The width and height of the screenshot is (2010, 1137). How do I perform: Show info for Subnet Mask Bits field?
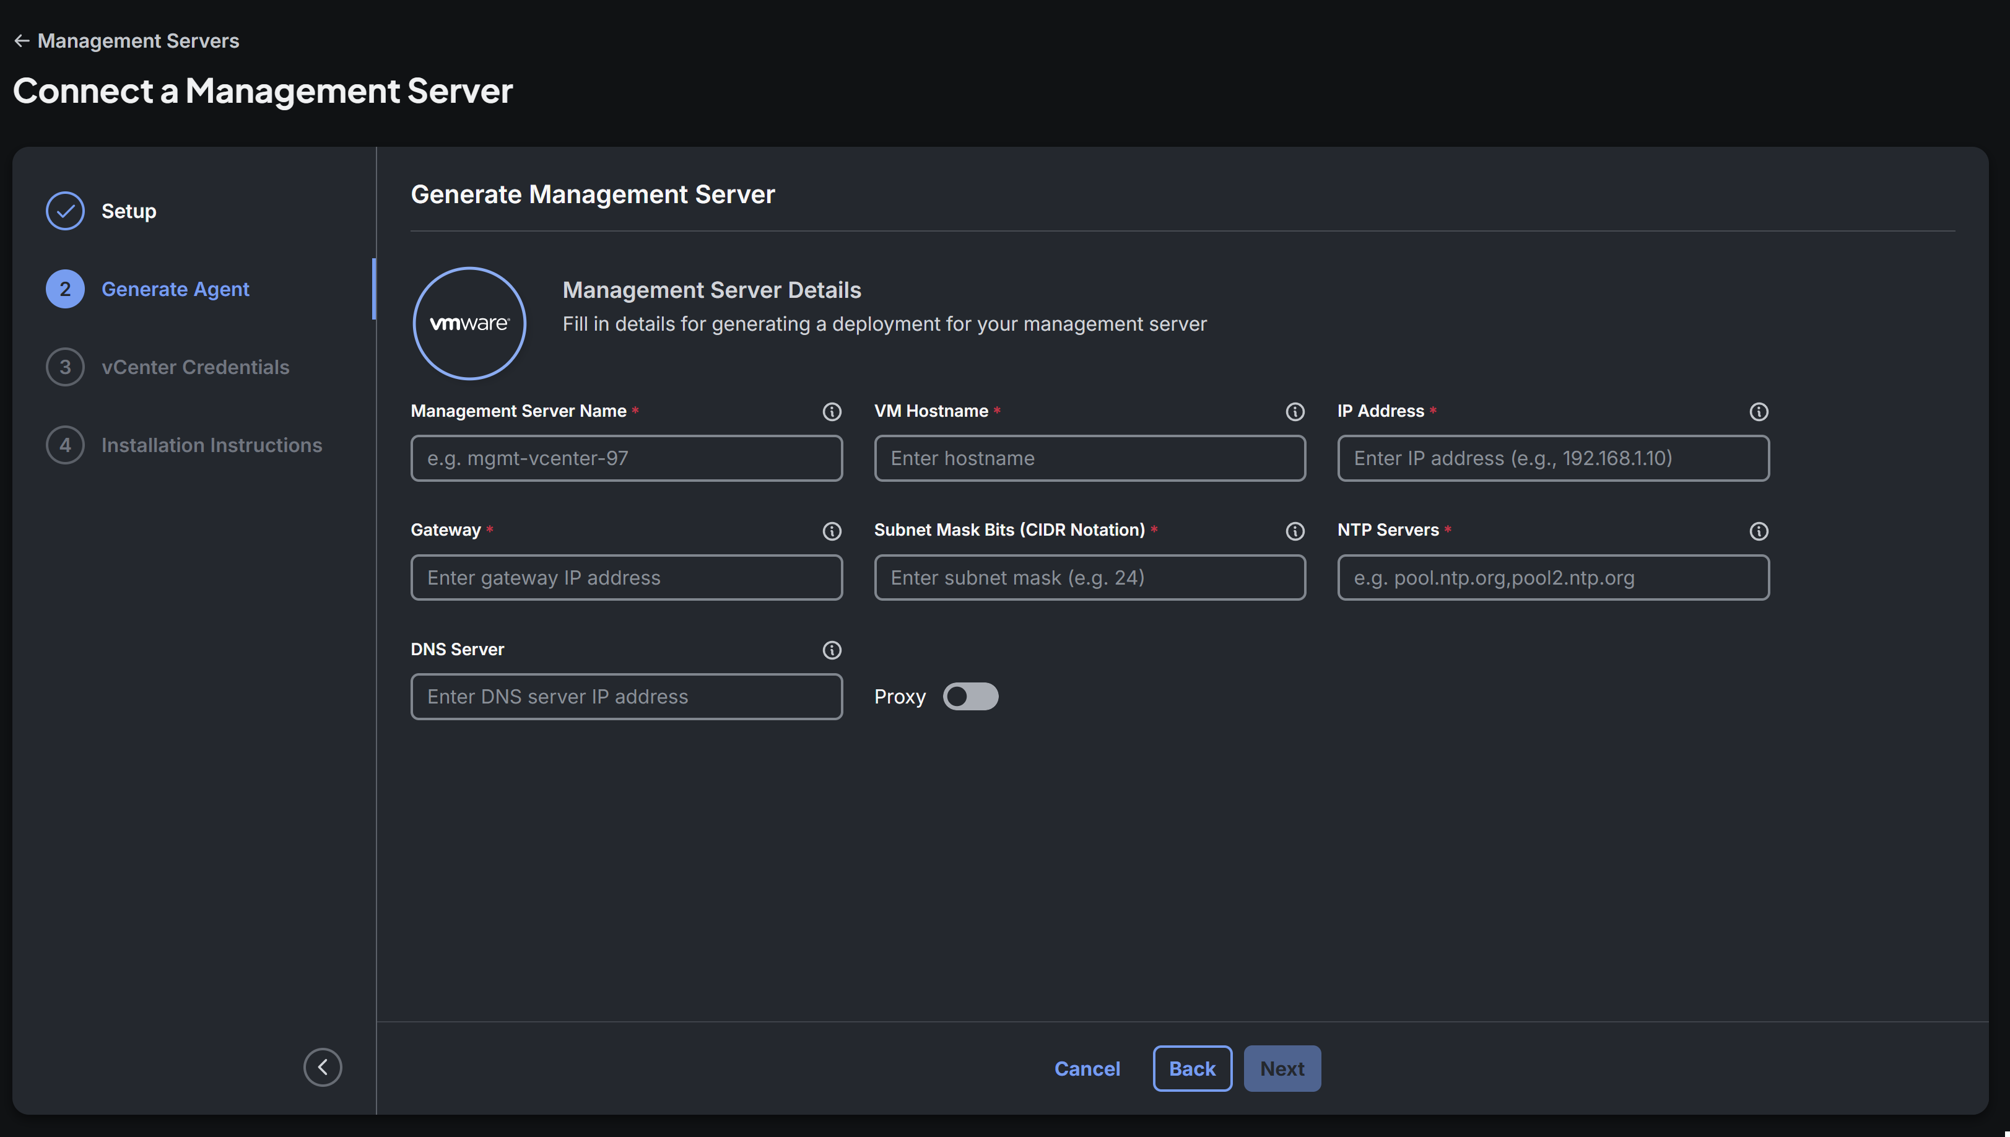tap(1295, 531)
